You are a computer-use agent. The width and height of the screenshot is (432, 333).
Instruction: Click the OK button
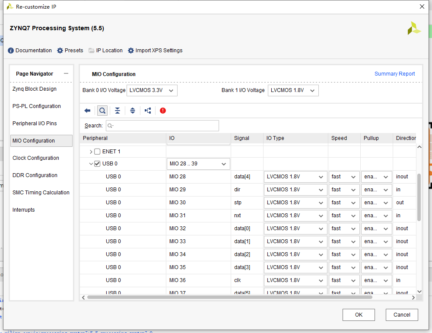(x=359, y=315)
